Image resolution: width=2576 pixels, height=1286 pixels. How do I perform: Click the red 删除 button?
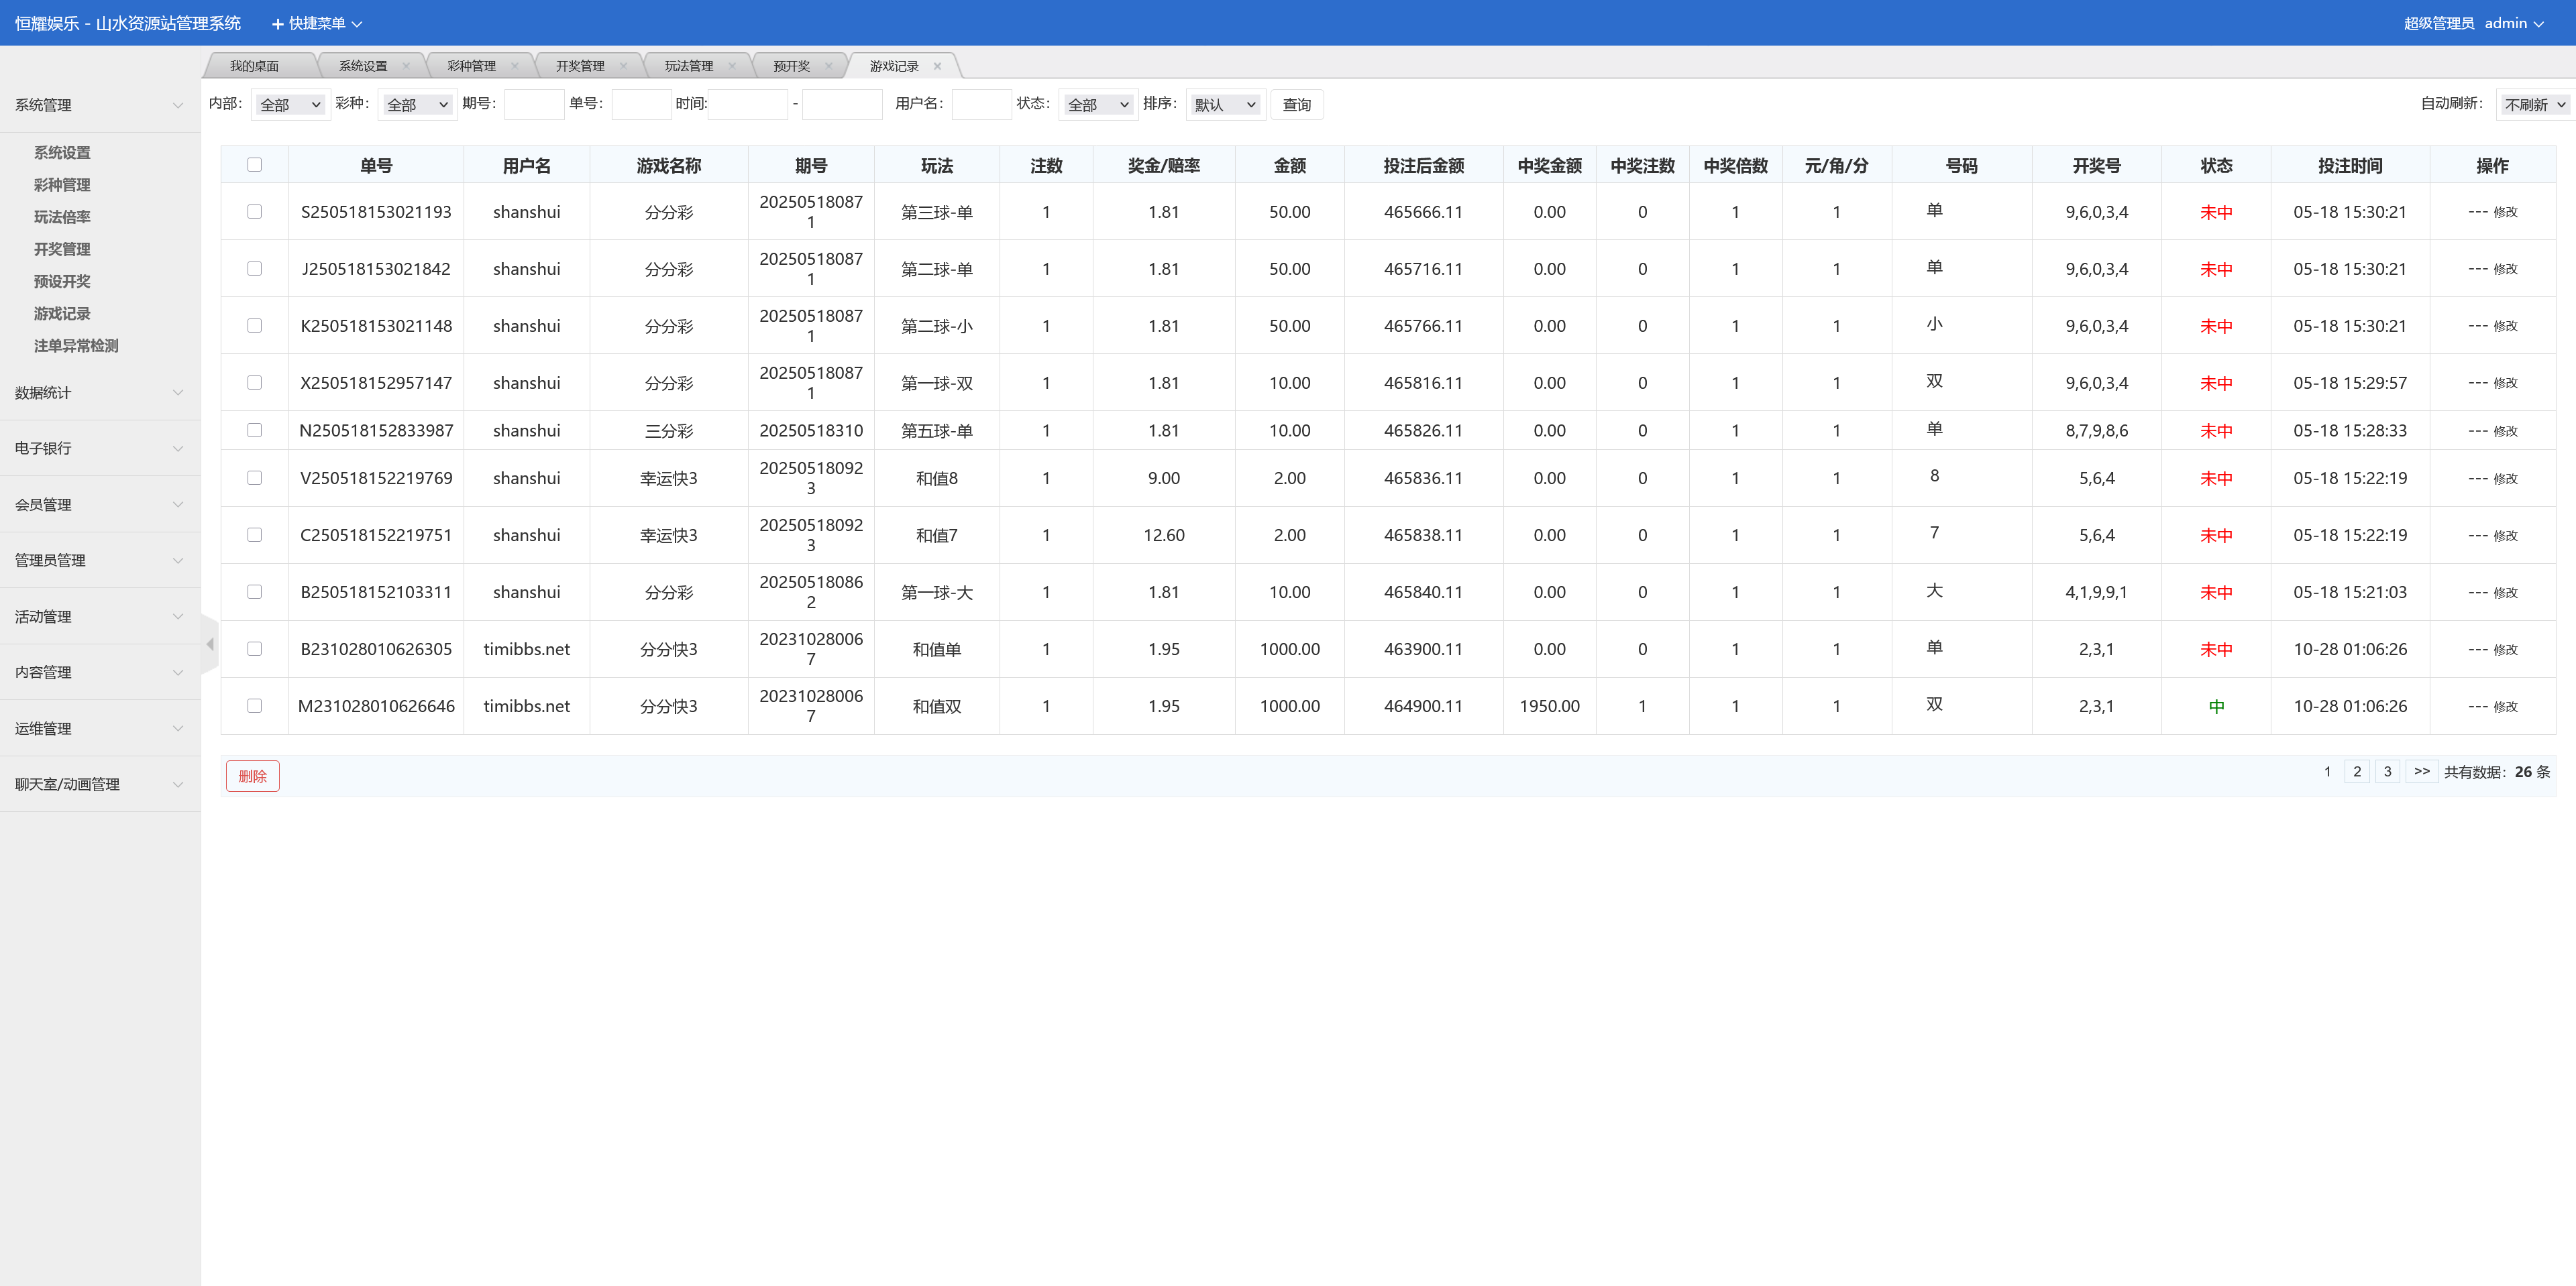(x=252, y=775)
